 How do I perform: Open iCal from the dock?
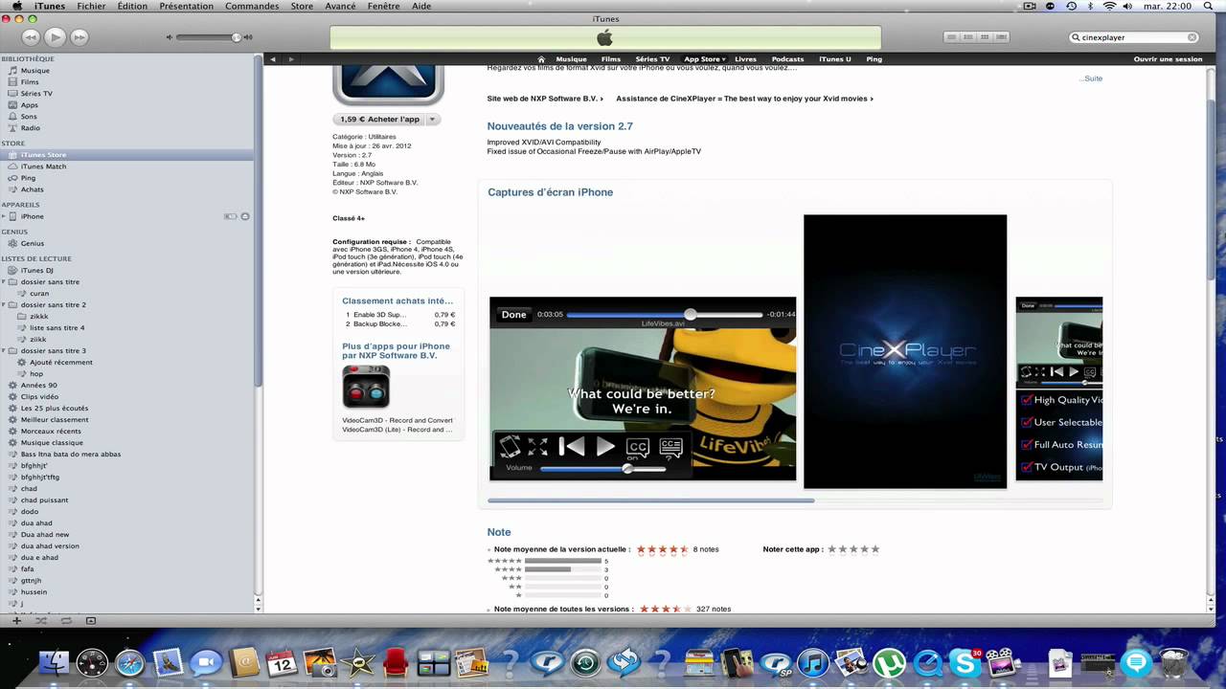282,662
